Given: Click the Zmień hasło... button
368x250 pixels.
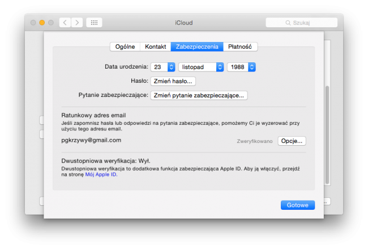Looking at the screenshot, I should pos(173,81).
